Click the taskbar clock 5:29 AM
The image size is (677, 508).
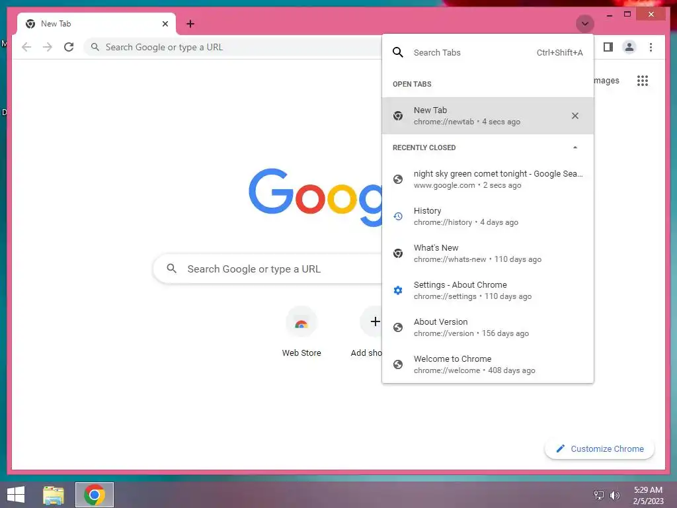pyautogui.click(x=648, y=490)
